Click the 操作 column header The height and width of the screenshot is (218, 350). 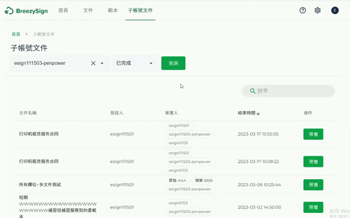pos(308,113)
